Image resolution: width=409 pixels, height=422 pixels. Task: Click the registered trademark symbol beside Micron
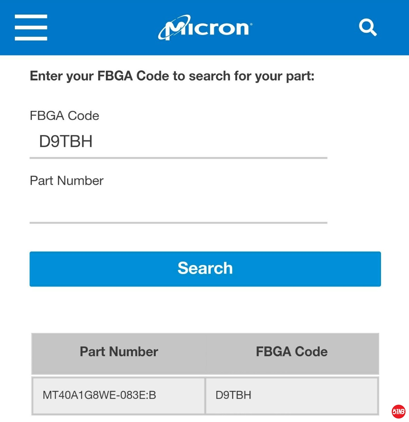[x=251, y=24]
